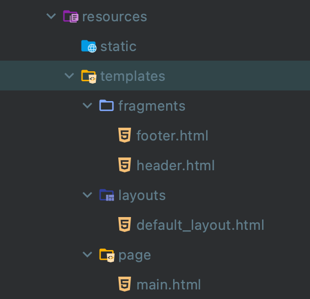The image size is (310, 299).
Task: Click the HTML5 icon beside header.html
Action: 125,165
